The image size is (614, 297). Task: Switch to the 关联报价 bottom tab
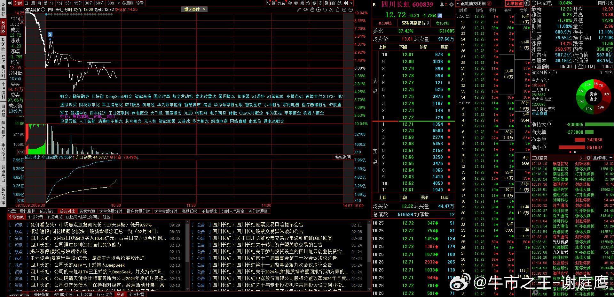(42, 294)
